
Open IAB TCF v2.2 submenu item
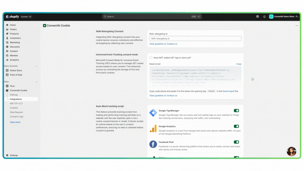coord(16,103)
